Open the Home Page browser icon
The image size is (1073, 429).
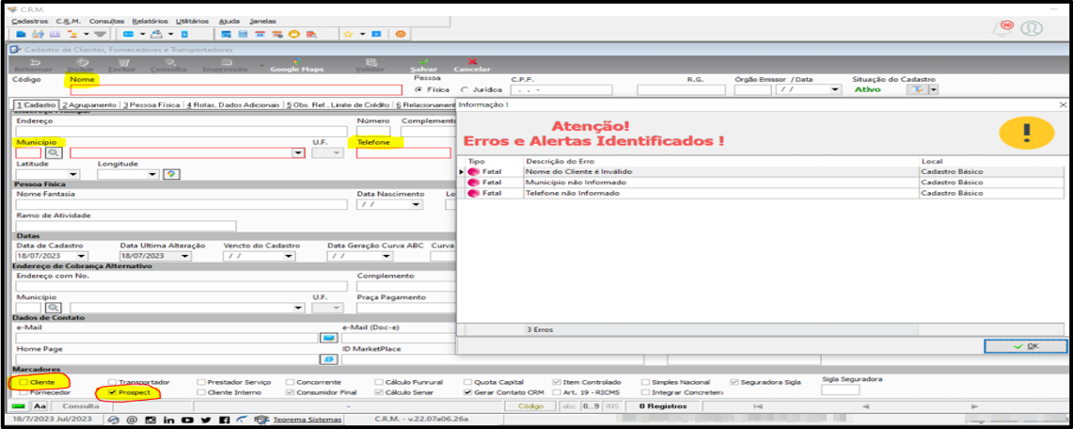pos(328,359)
